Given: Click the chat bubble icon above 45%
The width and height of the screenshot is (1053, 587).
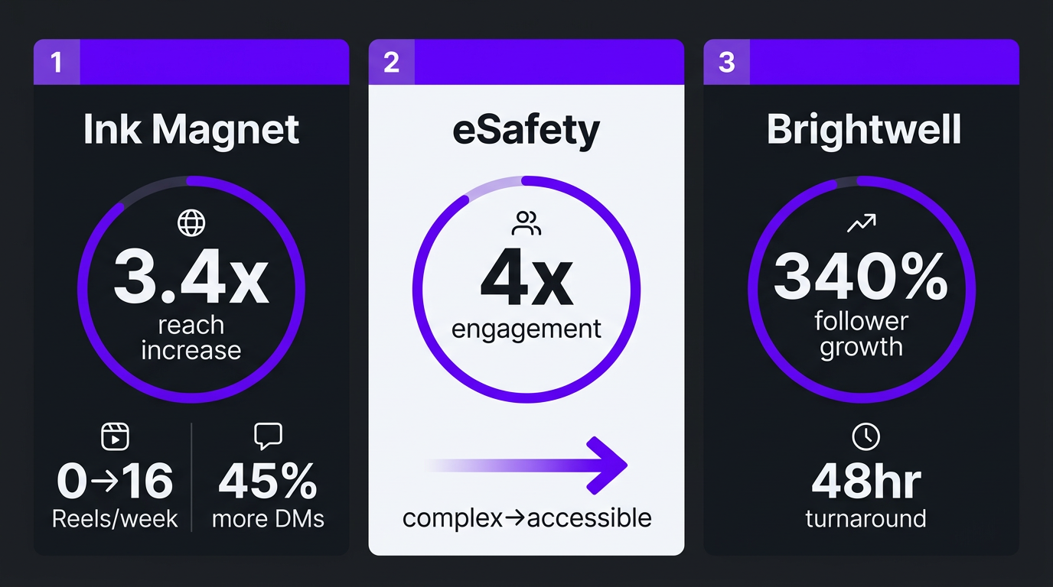Looking at the screenshot, I should pos(268,436).
